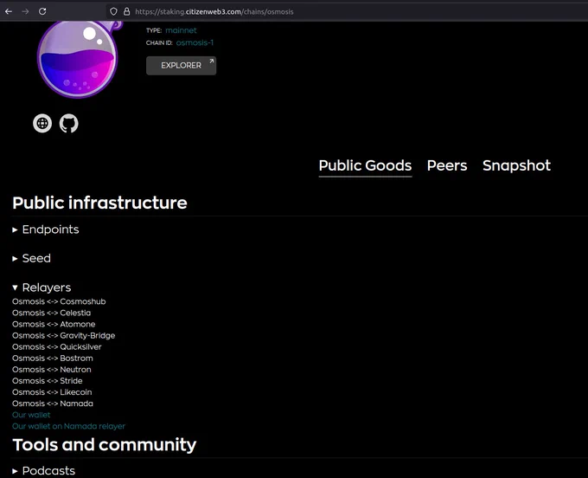Image resolution: width=588 pixels, height=478 pixels.
Task: Click Osmosis <-> Celestia relayer entry
Action: (x=51, y=313)
